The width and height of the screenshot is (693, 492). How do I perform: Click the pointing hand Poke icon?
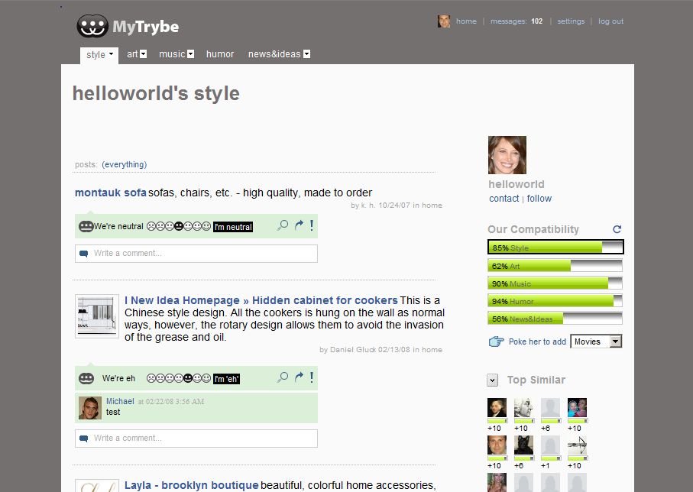click(497, 341)
